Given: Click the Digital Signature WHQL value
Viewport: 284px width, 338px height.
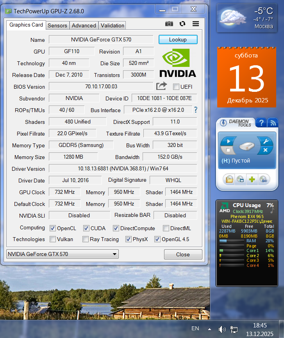Looking at the screenshot, I should pos(173,180).
